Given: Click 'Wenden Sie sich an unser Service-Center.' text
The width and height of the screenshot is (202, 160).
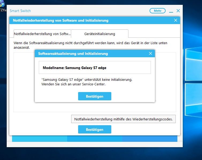Looking at the screenshot, I should click(x=73, y=84).
